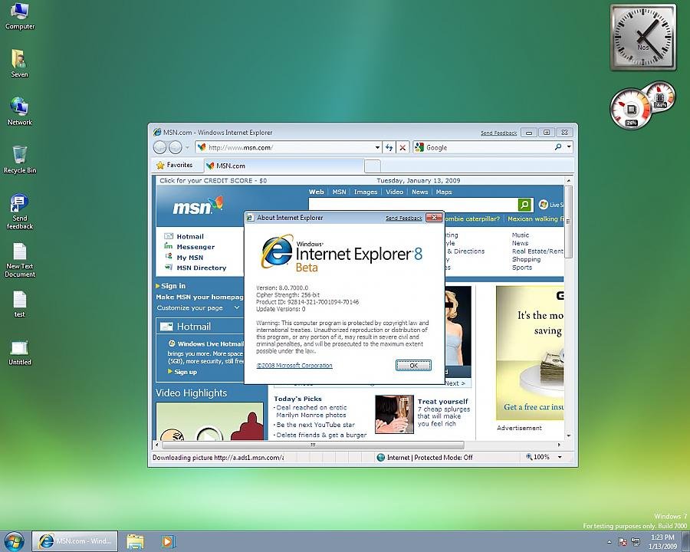Image resolution: width=690 pixels, height=552 pixels.
Task: Open the search provider dropdown arrow
Action: click(x=569, y=147)
